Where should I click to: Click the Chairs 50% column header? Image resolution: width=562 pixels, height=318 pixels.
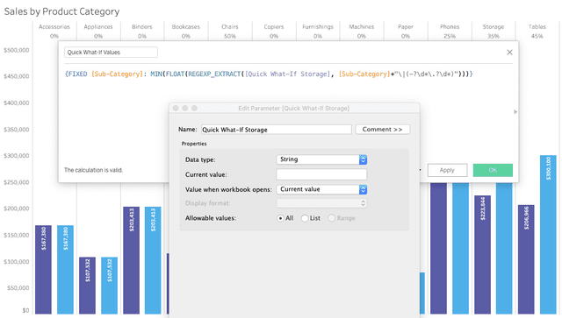point(230,32)
